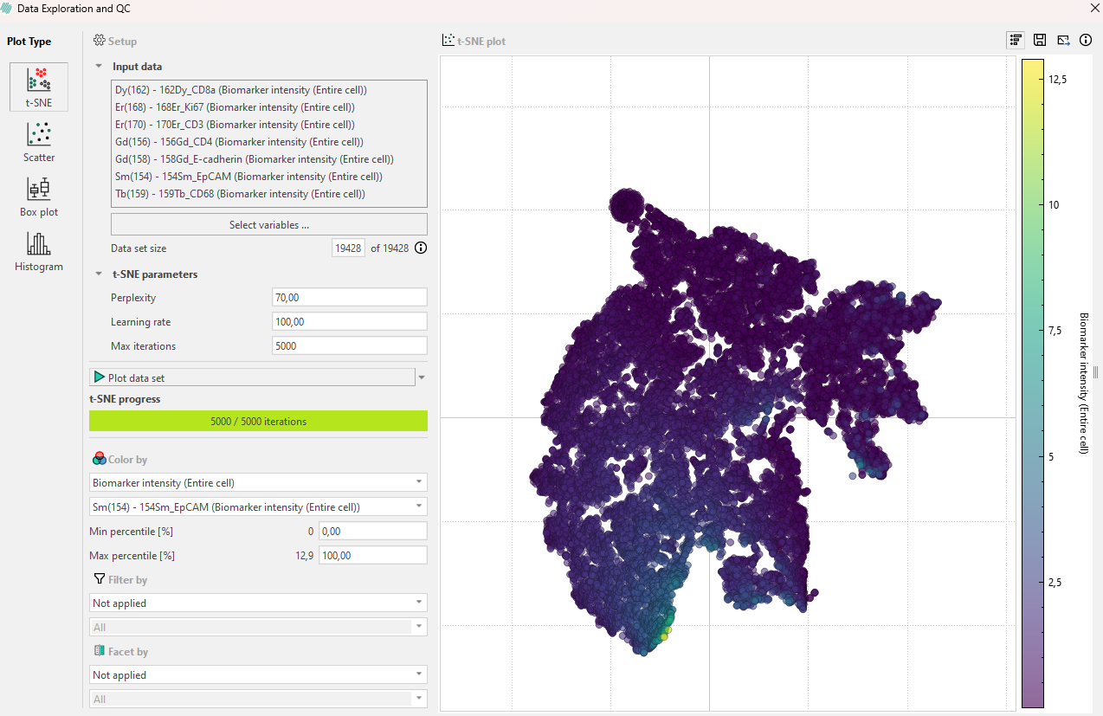Select Er(168) 168Er_Ki67 variable row
Image resolution: width=1103 pixels, height=716 pixels.
(x=269, y=107)
